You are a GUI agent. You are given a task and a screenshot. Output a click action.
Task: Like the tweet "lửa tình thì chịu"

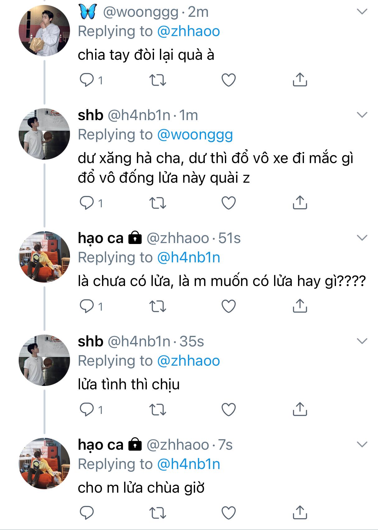(x=228, y=410)
